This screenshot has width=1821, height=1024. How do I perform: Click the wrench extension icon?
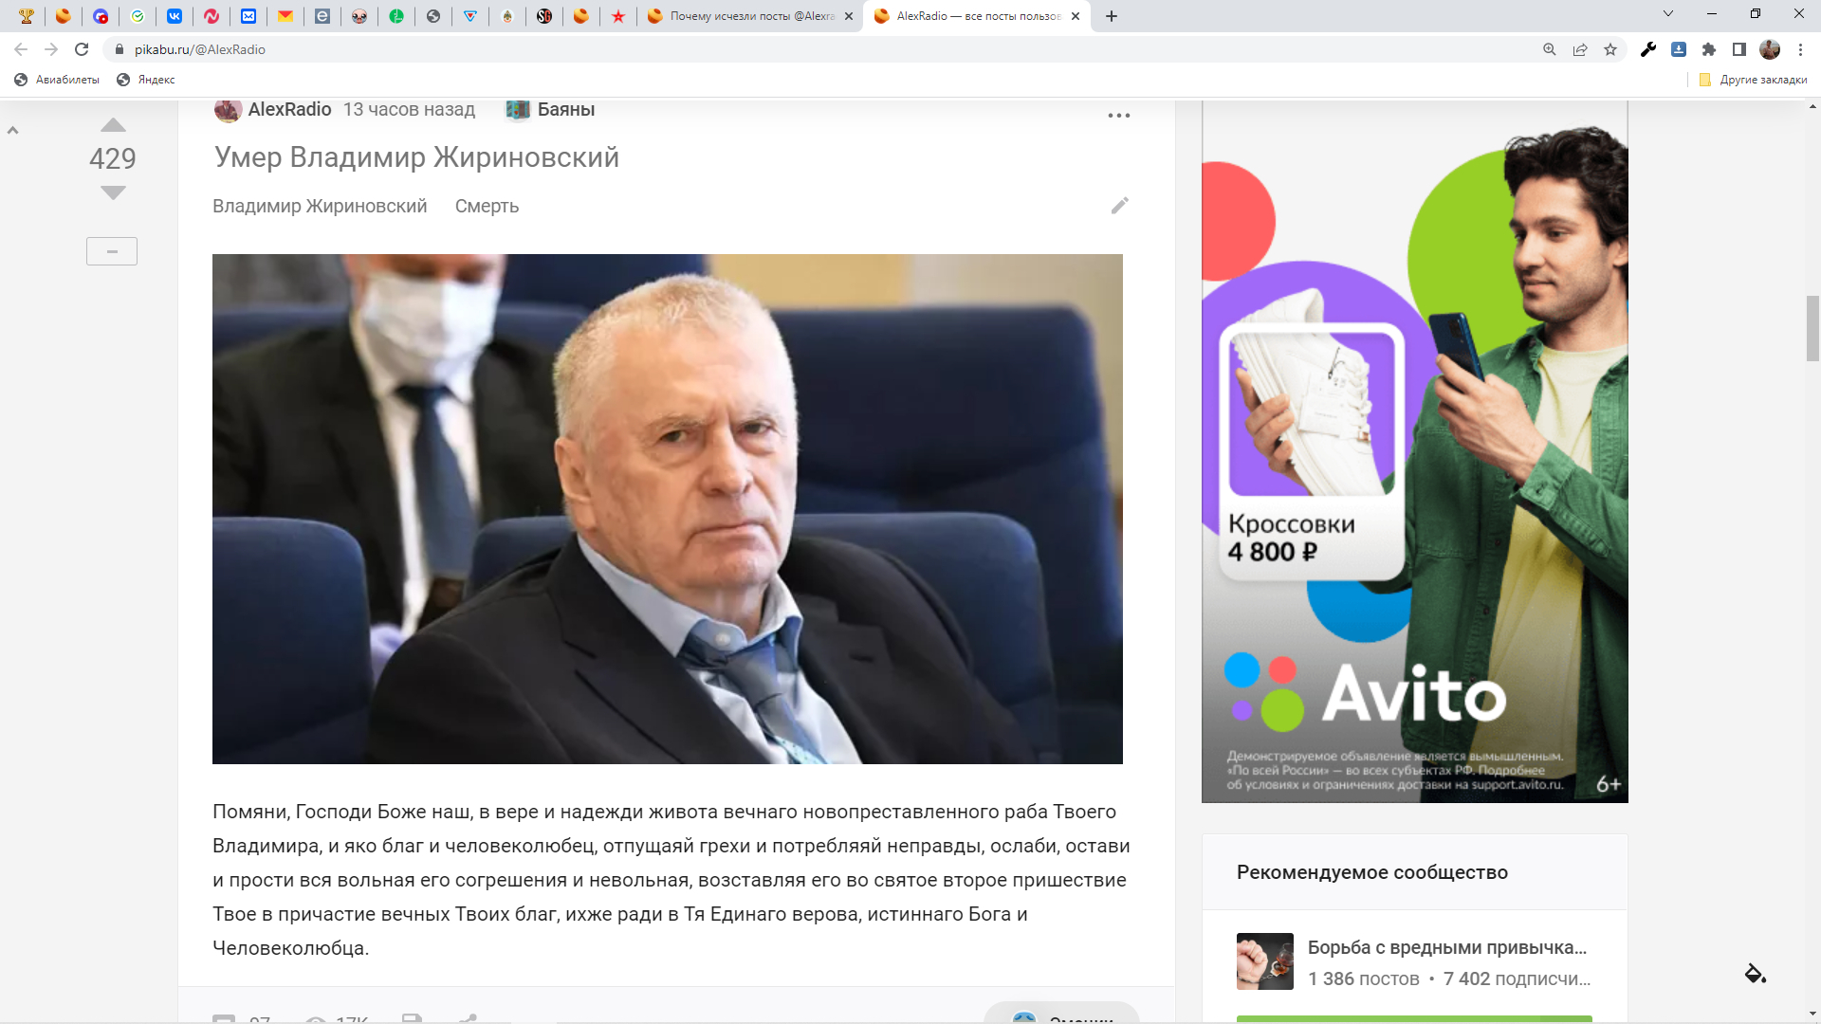(x=1648, y=49)
